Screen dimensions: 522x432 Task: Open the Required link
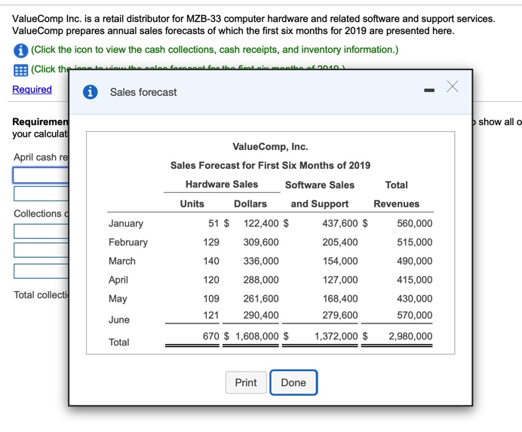[32, 89]
